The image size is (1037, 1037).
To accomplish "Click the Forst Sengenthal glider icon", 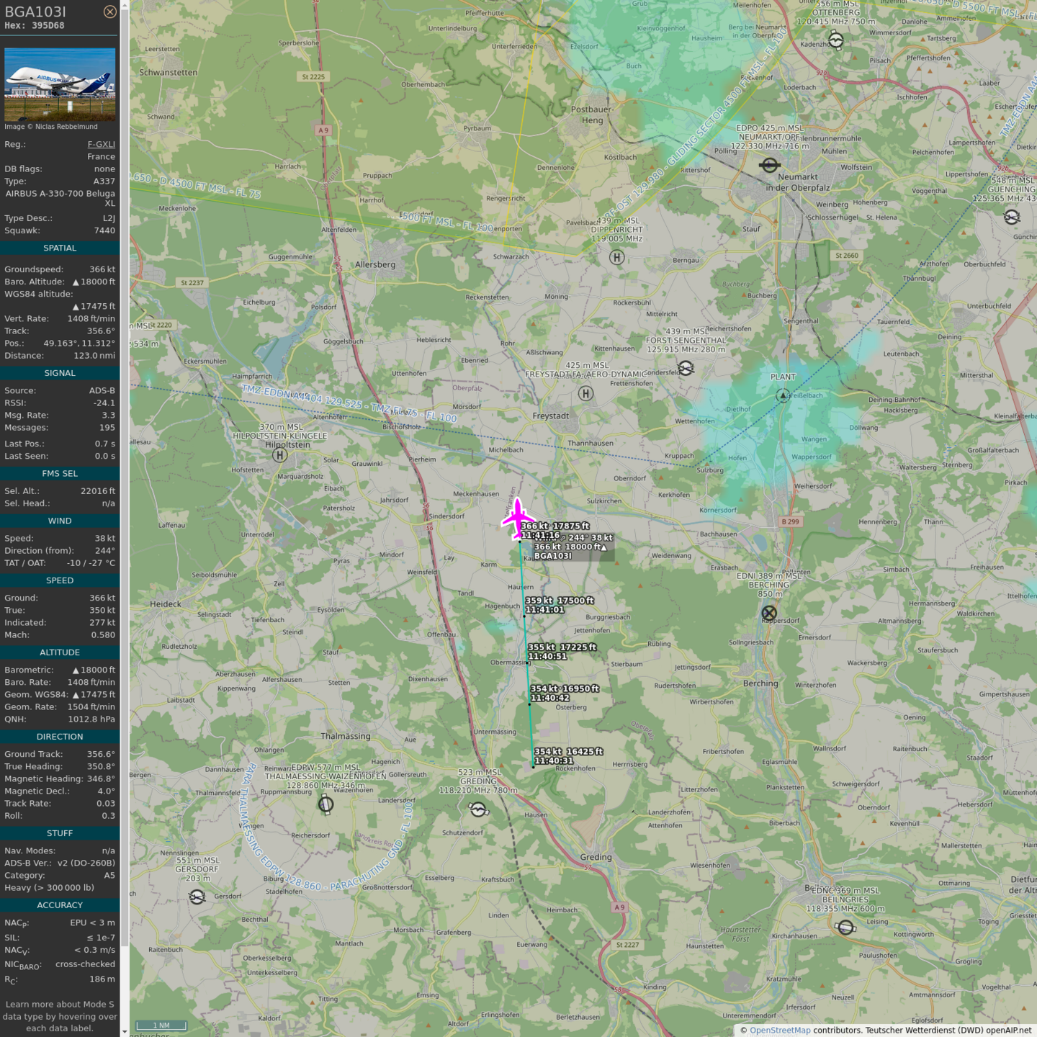I will 686,369.
